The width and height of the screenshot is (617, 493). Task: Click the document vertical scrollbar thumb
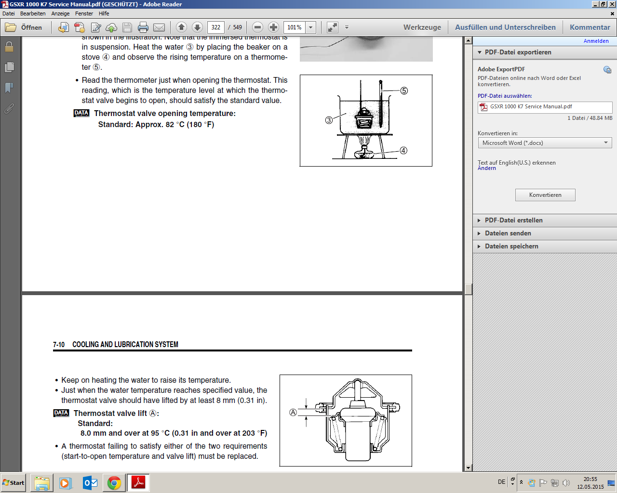(468, 289)
